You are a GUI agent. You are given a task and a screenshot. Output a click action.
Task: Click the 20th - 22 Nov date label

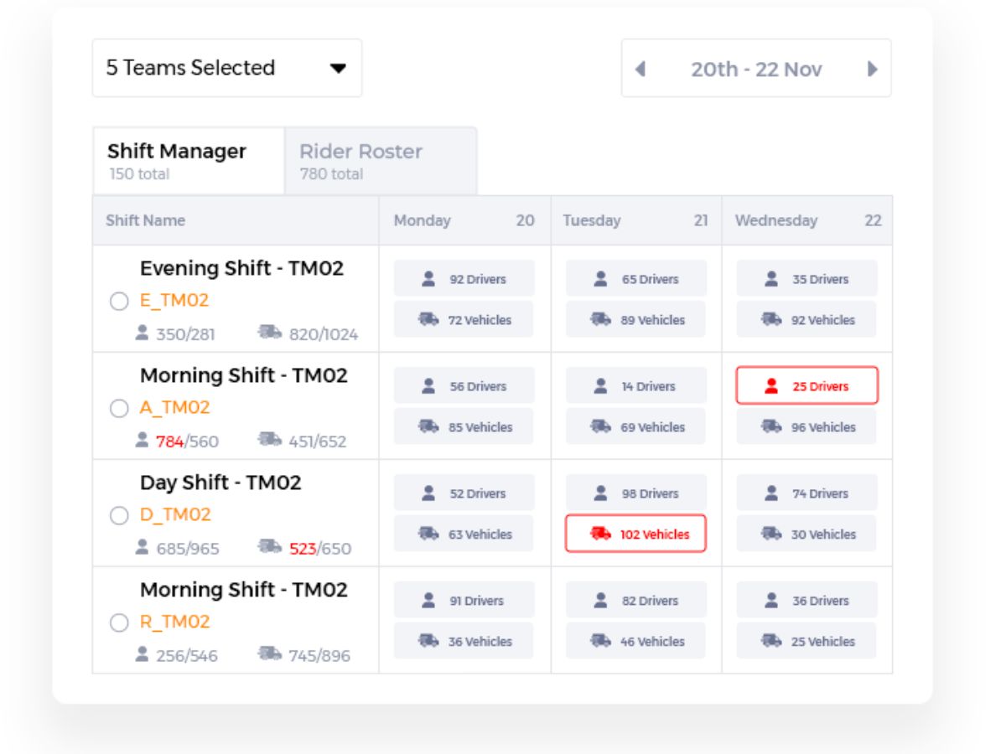tap(756, 69)
